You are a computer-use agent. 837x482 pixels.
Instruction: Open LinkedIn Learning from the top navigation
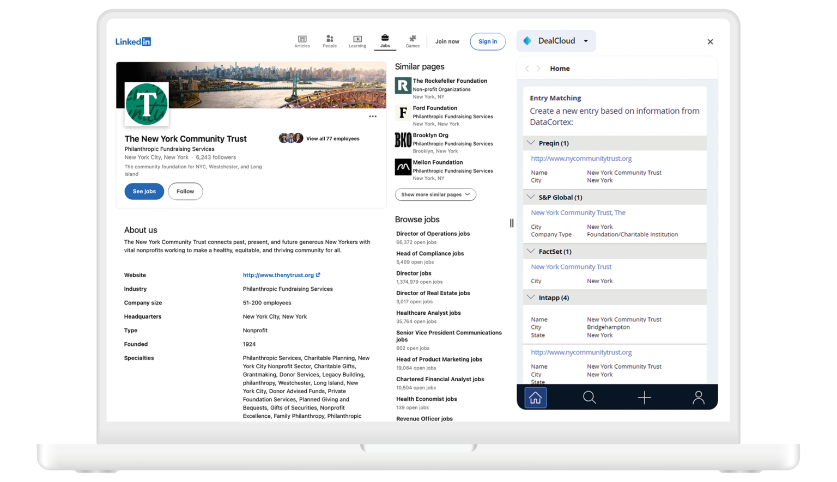pyautogui.click(x=357, y=41)
